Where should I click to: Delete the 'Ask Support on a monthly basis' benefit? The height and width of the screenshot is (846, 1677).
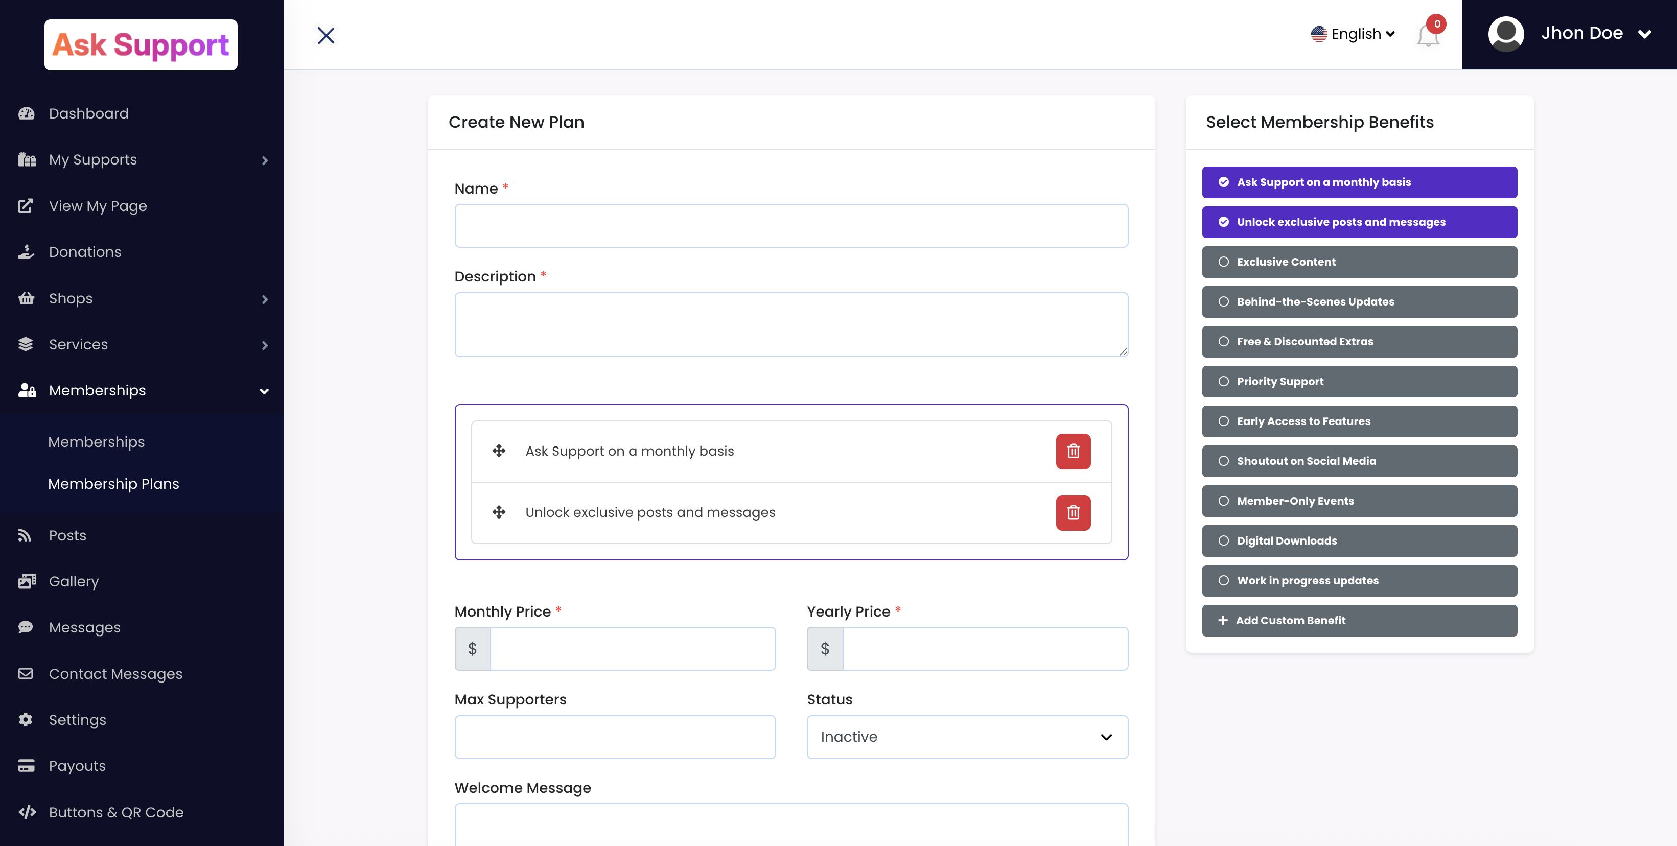point(1073,451)
